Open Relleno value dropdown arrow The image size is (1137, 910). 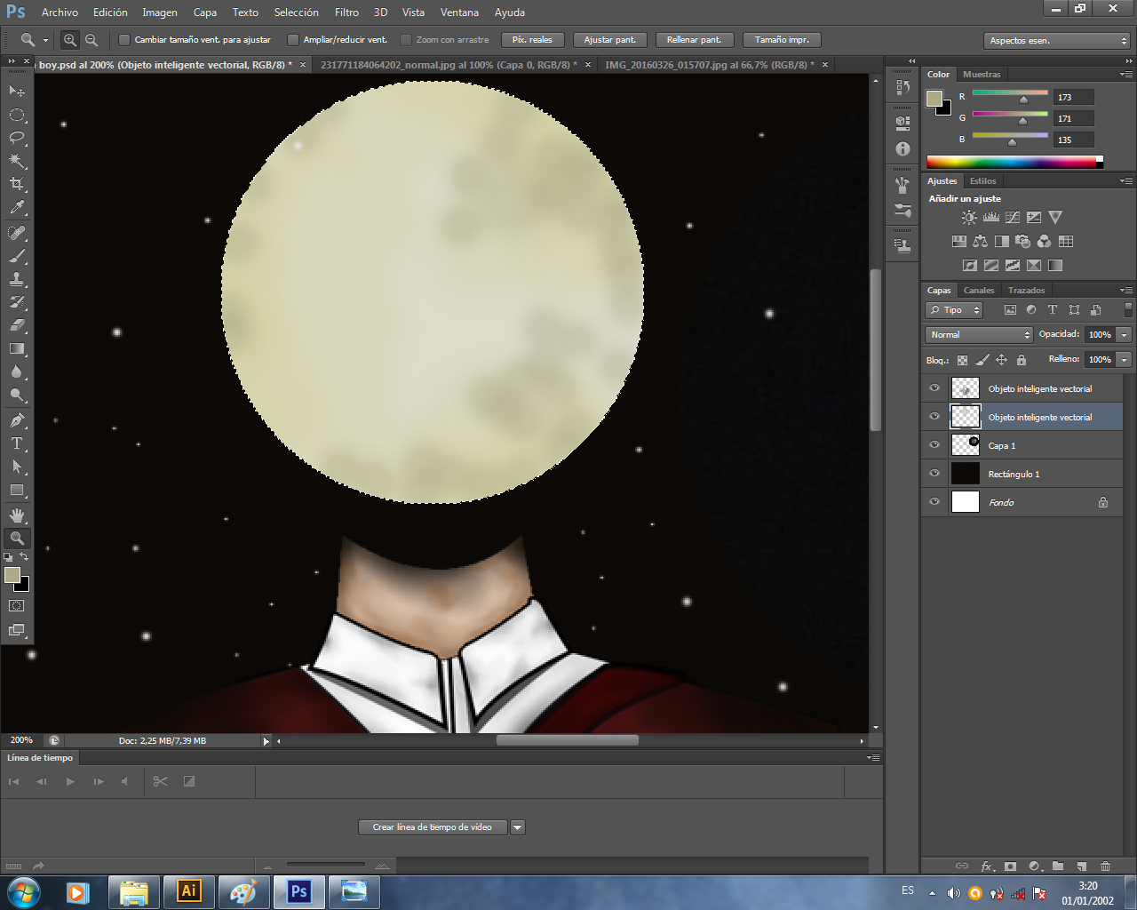(1125, 360)
